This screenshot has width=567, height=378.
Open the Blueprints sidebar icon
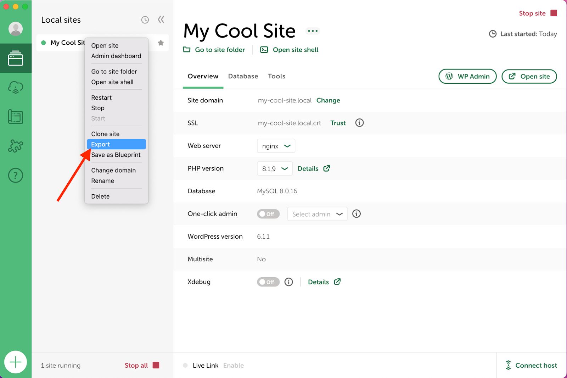tap(16, 117)
